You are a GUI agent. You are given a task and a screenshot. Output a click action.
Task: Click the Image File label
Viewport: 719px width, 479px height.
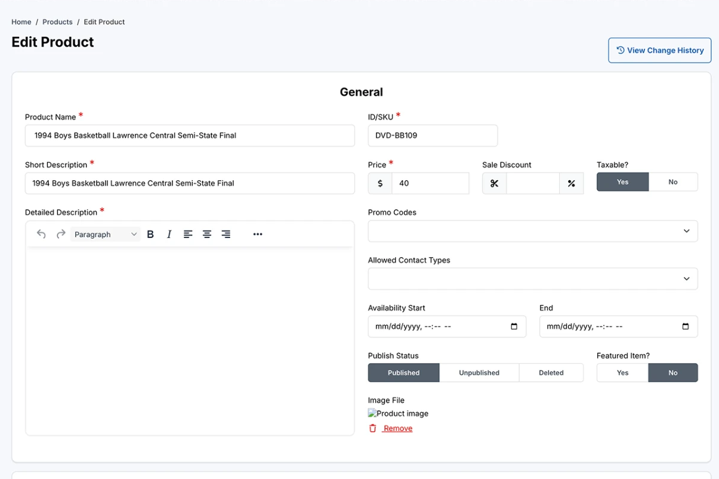(x=386, y=400)
